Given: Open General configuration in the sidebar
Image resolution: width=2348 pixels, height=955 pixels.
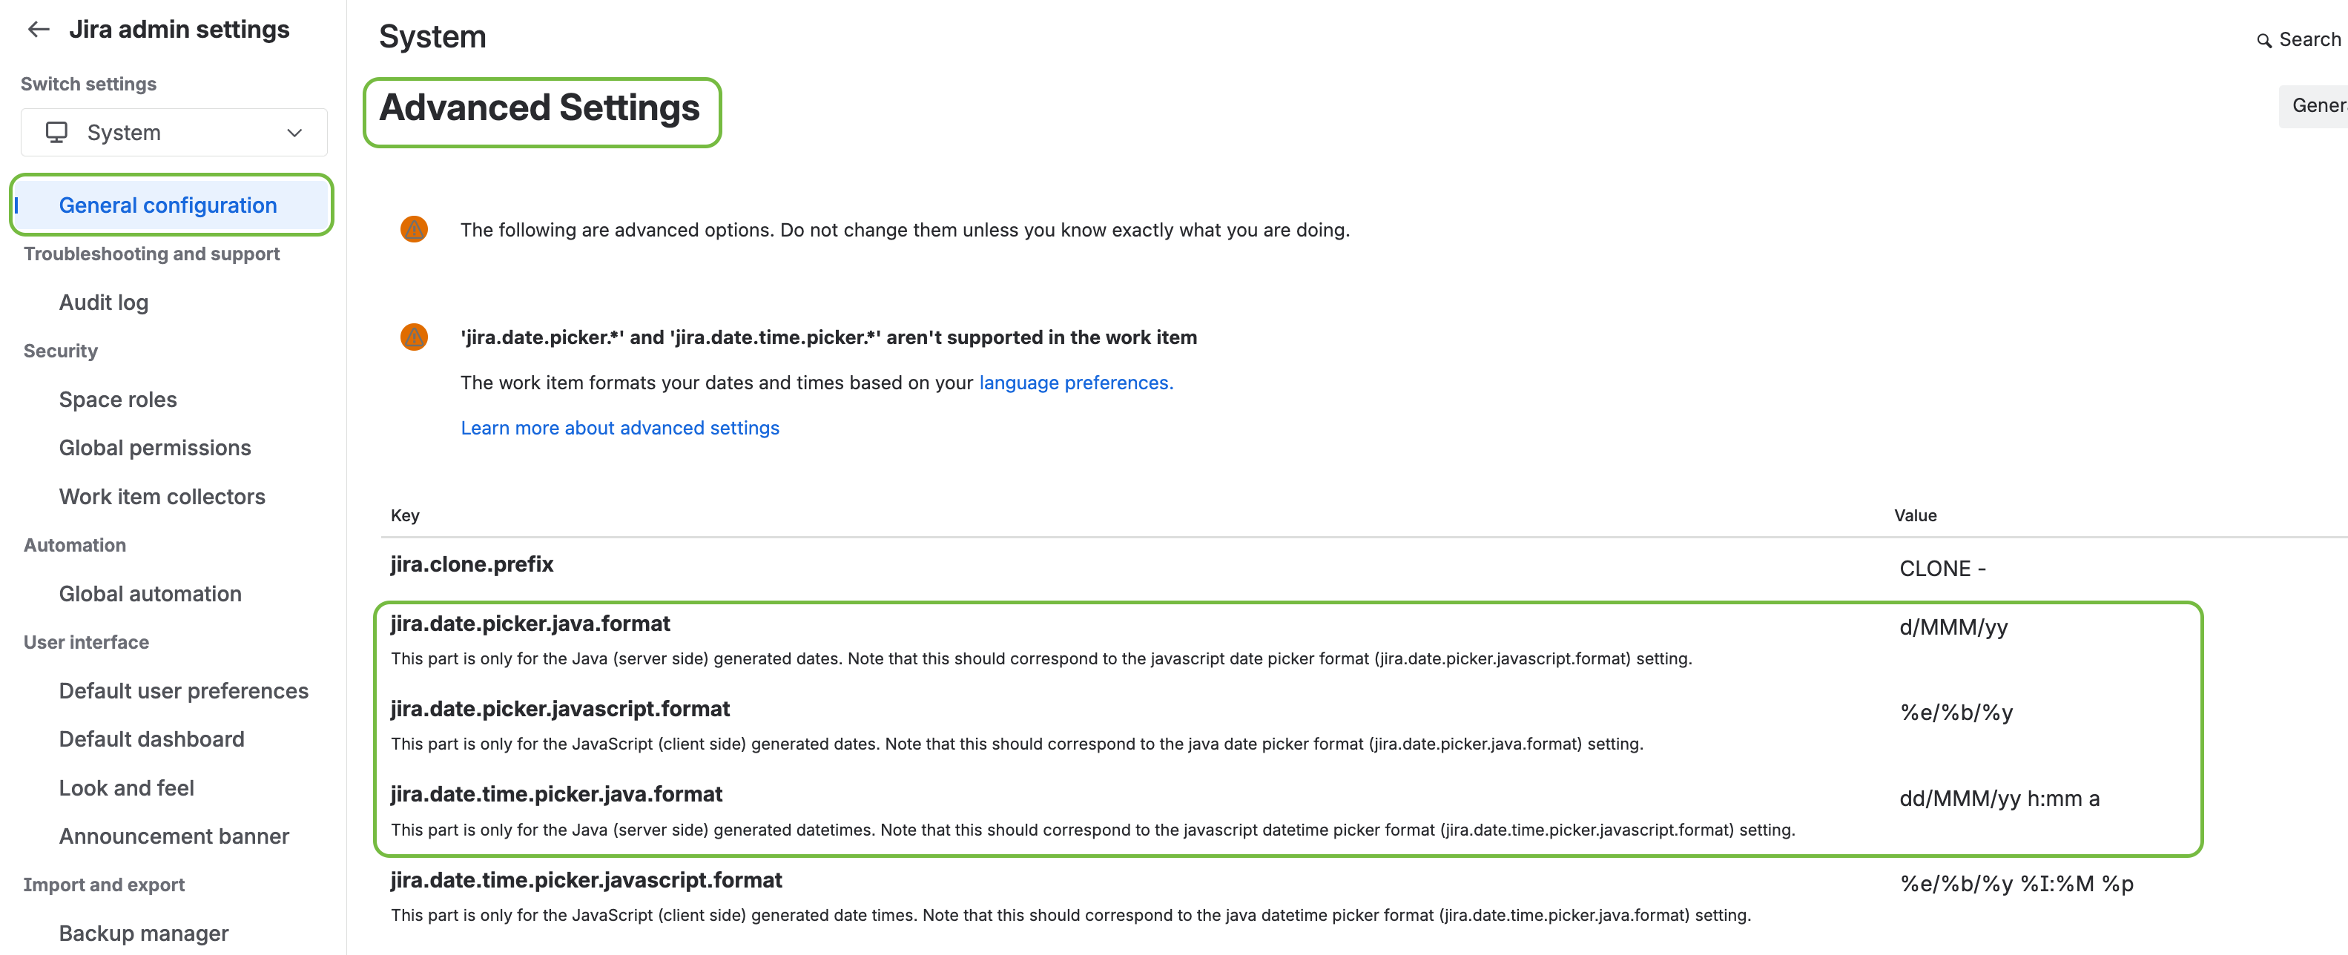Looking at the screenshot, I should coord(168,205).
